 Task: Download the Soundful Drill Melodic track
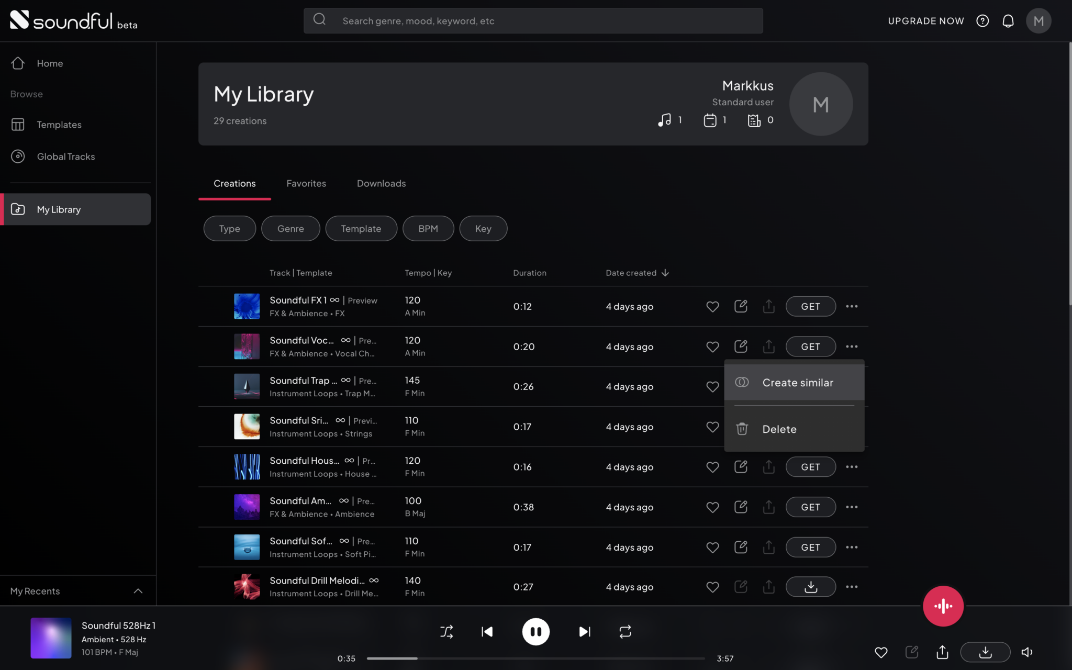tap(810, 586)
